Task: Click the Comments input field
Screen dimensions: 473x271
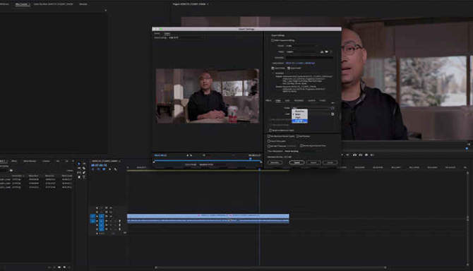Action: point(309,58)
